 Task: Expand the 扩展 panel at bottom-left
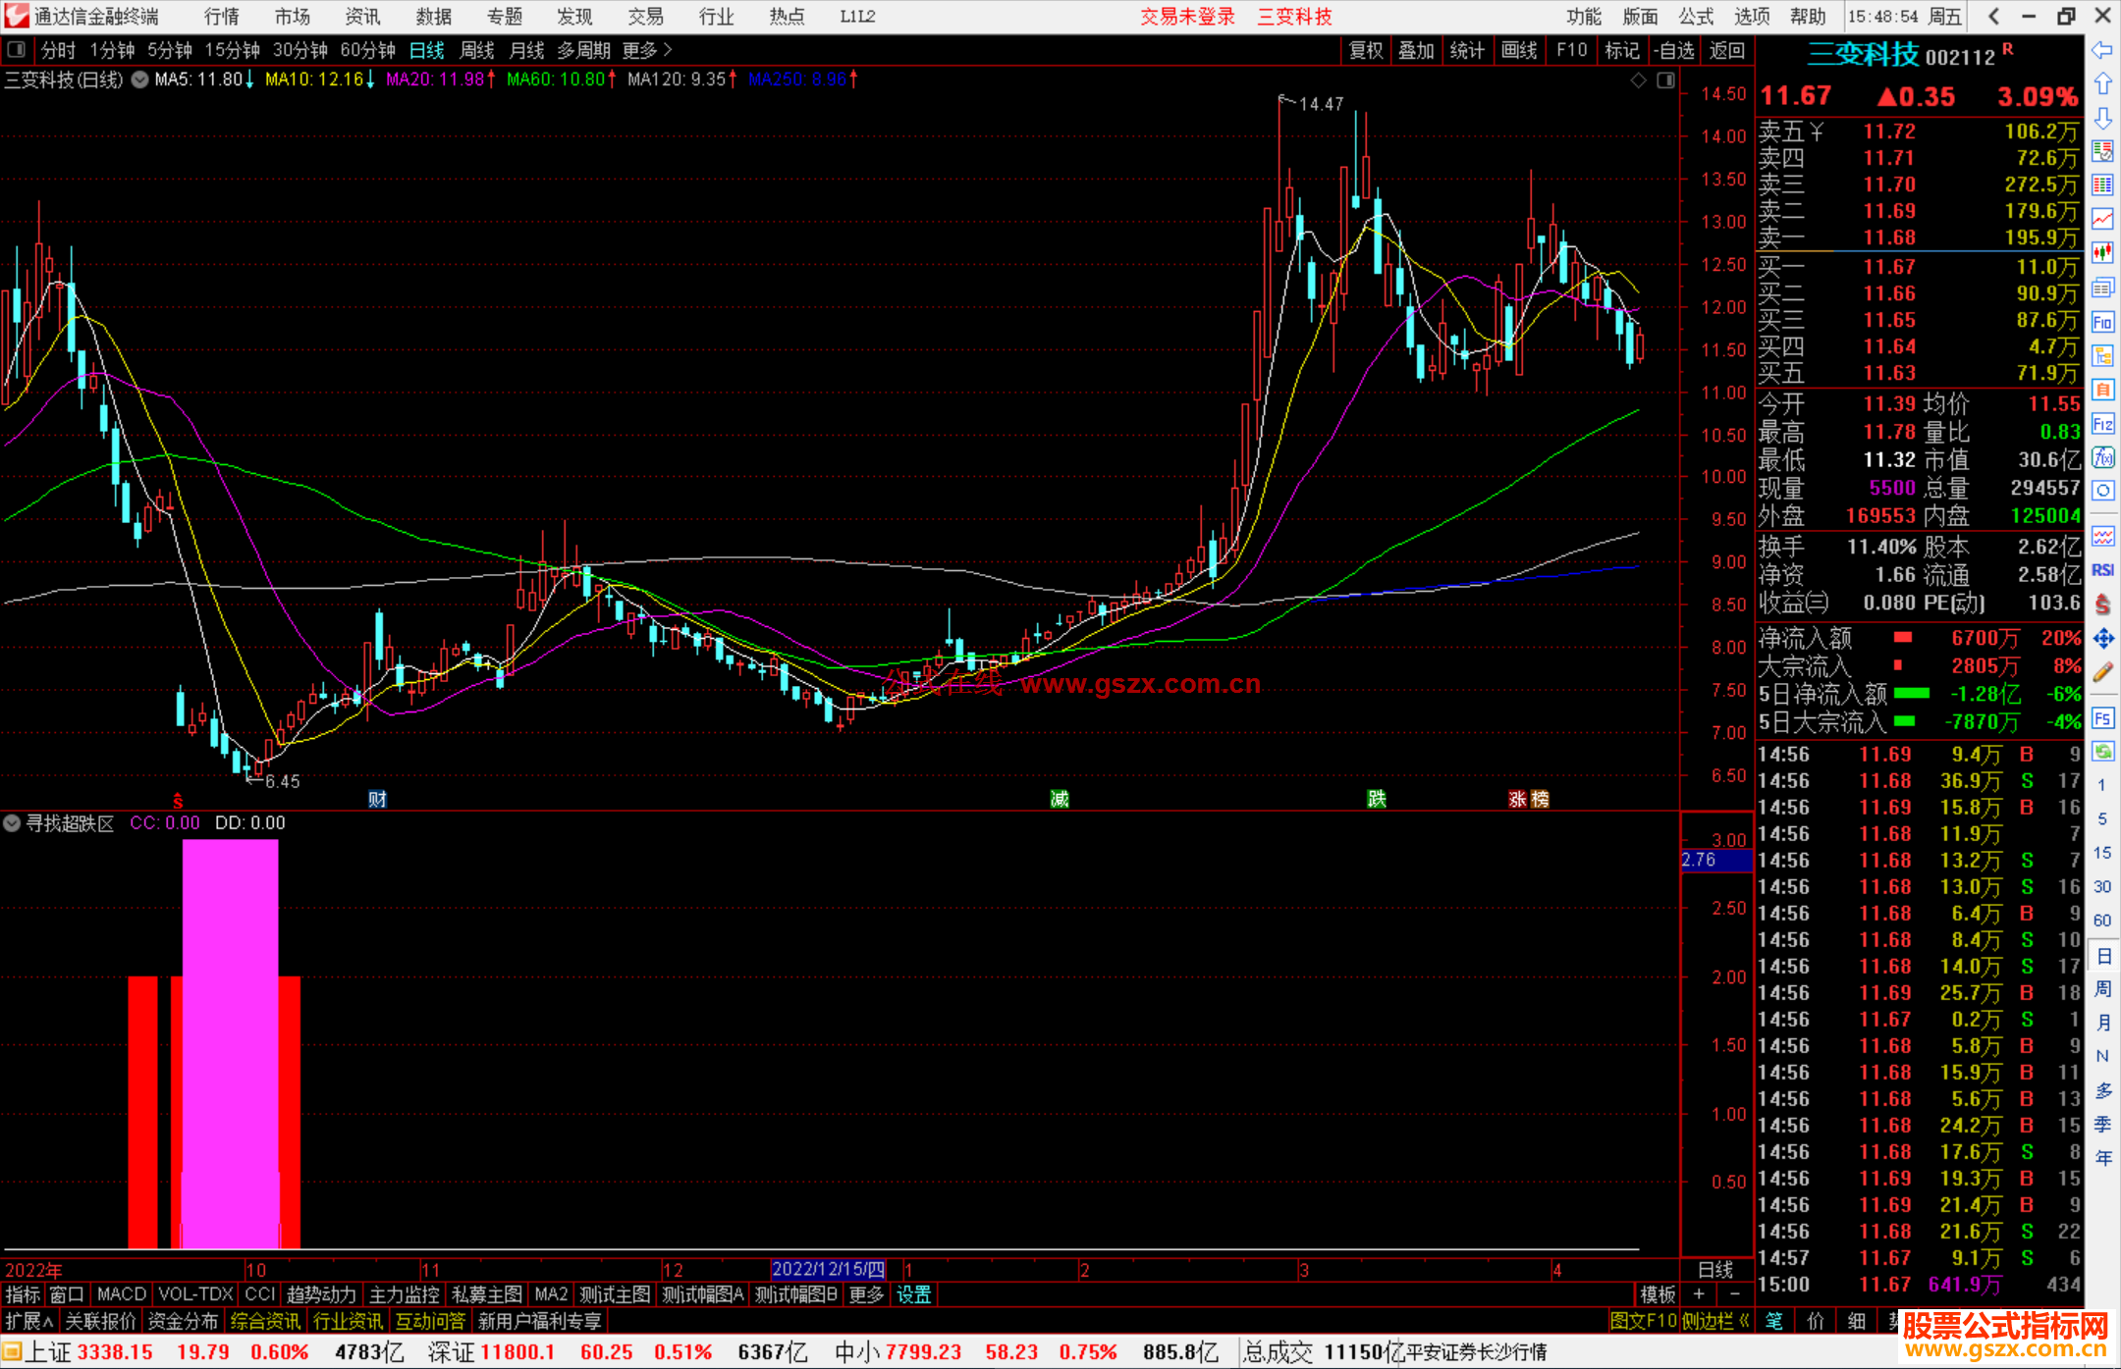[x=28, y=1321]
